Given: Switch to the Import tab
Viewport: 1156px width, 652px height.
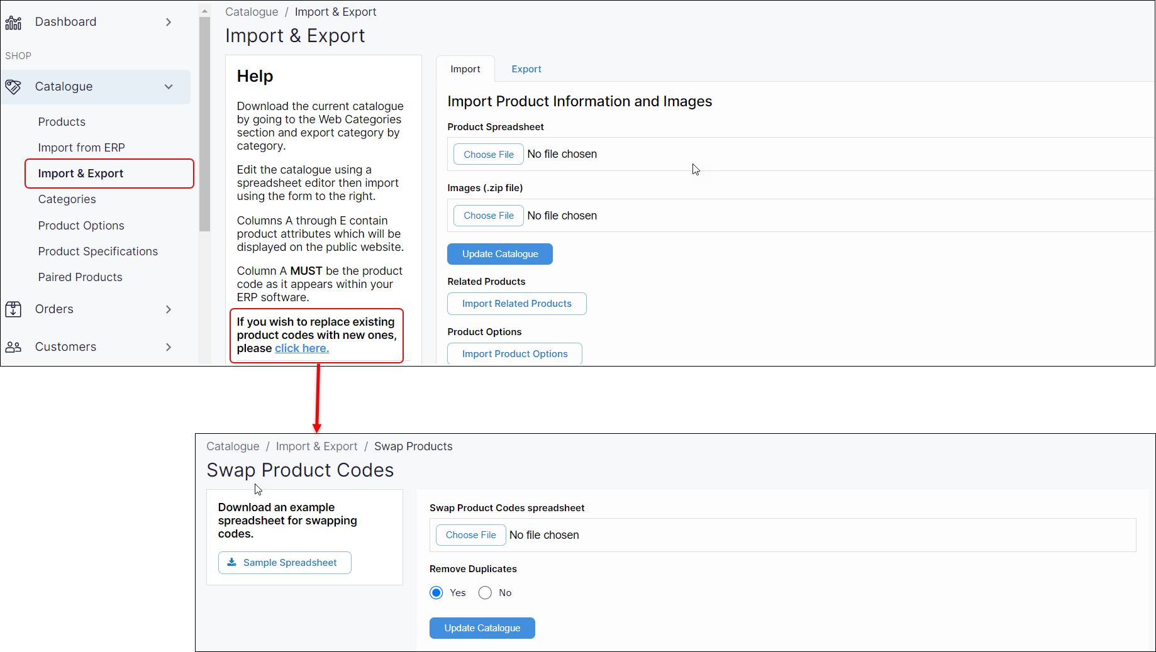Looking at the screenshot, I should point(465,69).
